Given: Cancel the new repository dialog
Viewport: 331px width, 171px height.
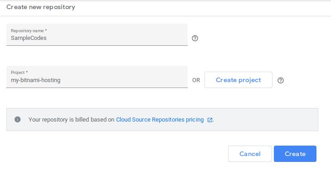Looking at the screenshot, I should (250, 154).
